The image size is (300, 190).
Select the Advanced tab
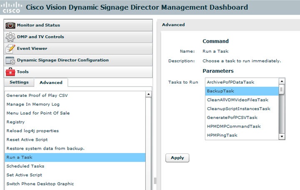pos(51,82)
